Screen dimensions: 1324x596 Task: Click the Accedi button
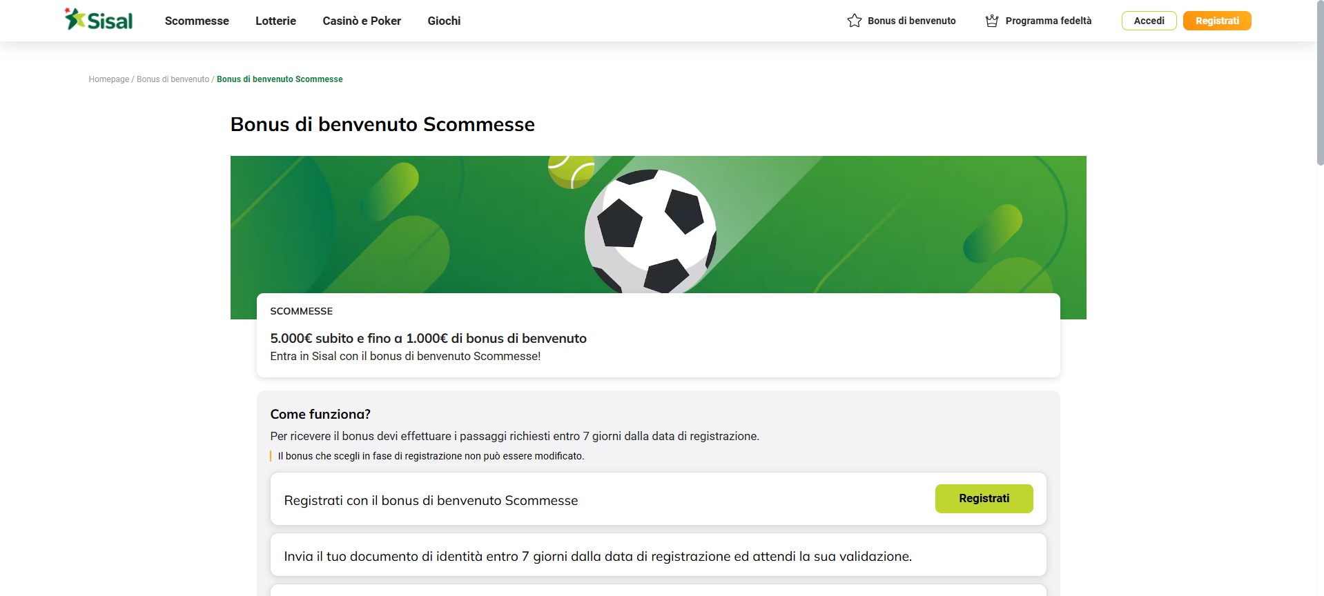point(1148,21)
